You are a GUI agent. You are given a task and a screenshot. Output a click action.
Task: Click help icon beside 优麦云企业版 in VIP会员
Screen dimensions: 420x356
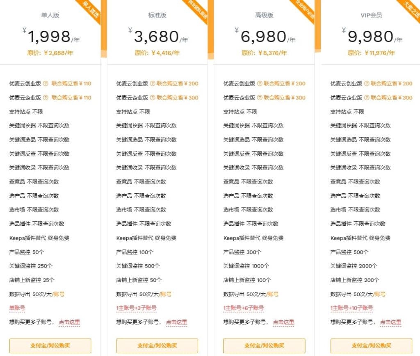click(x=367, y=98)
